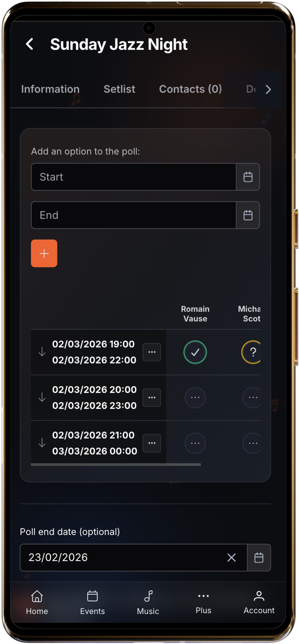Open the End date calendar picker
The width and height of the screenshot is (299, 644).
tap(248, 215)
